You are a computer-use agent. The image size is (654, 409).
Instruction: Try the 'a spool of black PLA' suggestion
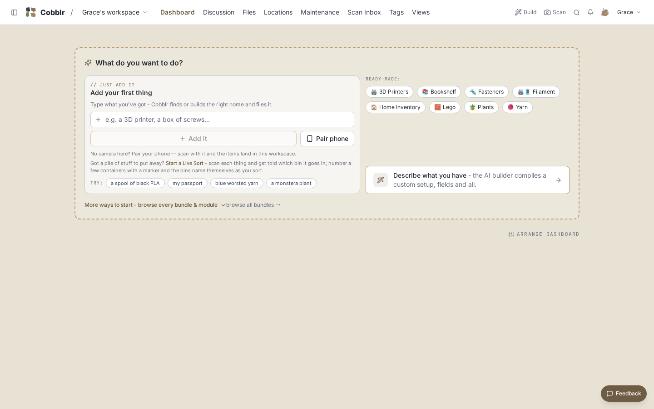(135, 183)
